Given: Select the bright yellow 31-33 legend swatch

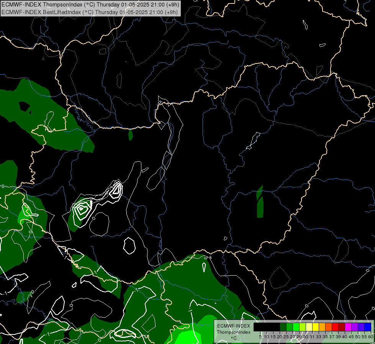Looking at the screenshot, I should coord(316,327).
